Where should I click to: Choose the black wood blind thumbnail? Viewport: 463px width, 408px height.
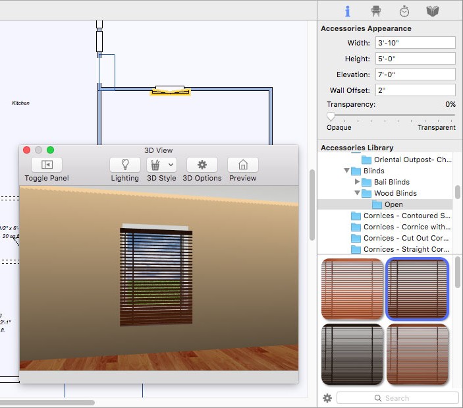(x=352, y=354)
